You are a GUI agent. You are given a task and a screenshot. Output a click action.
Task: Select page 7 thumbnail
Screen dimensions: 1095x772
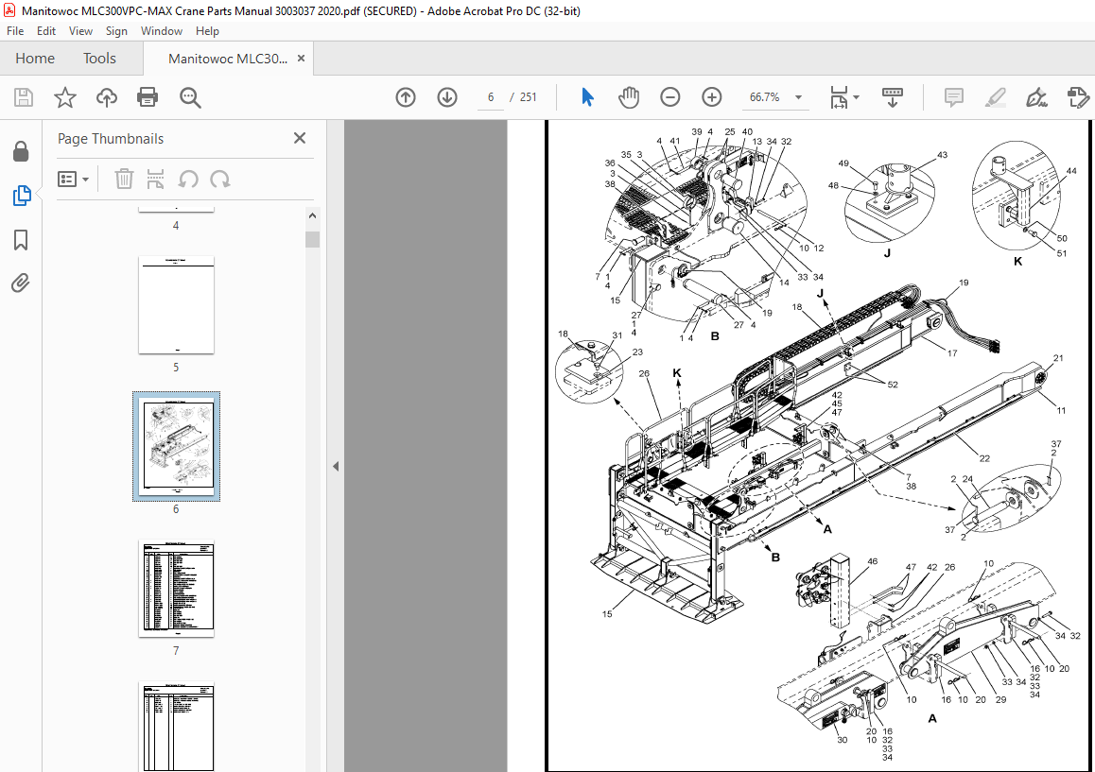176,588
